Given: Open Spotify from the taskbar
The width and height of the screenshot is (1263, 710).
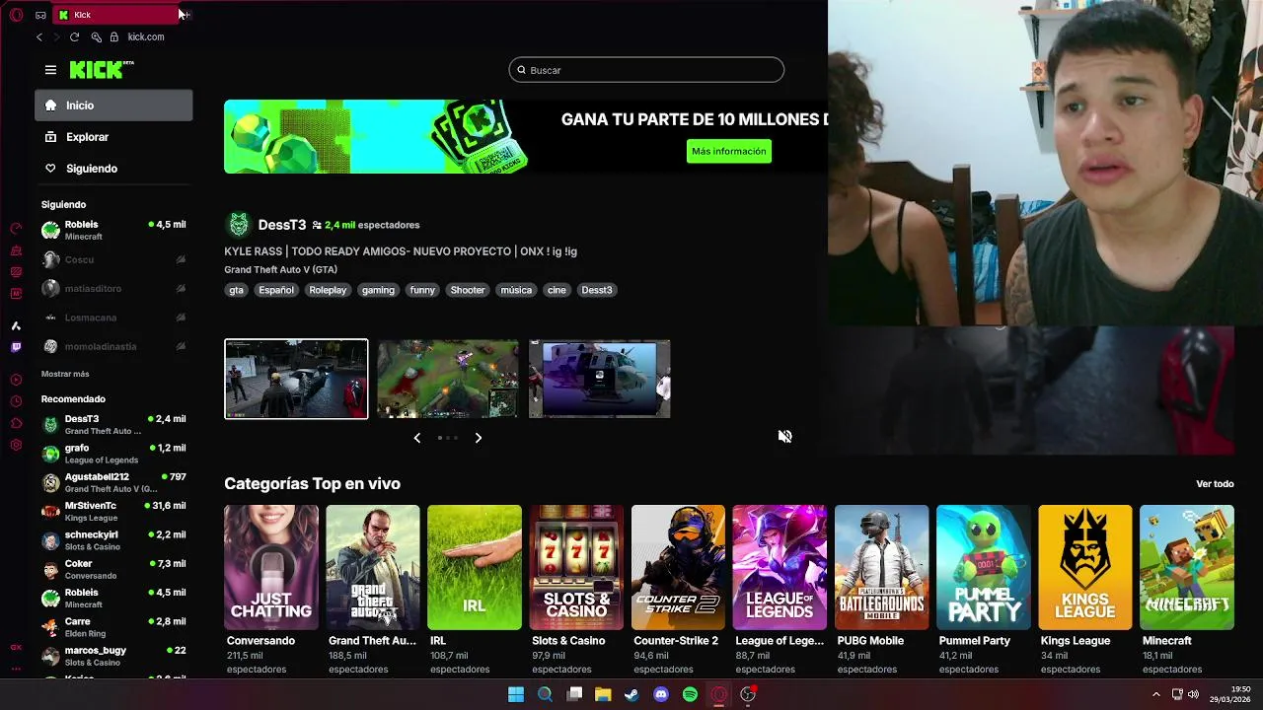Looking at the screenshot, I should coord(690,694).
